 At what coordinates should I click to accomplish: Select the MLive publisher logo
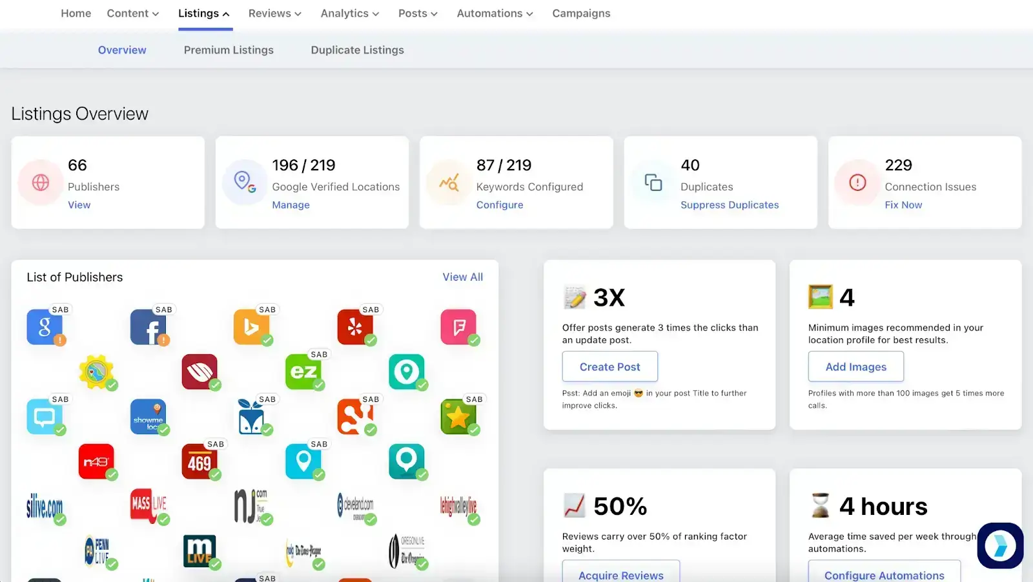pos(199,551)
